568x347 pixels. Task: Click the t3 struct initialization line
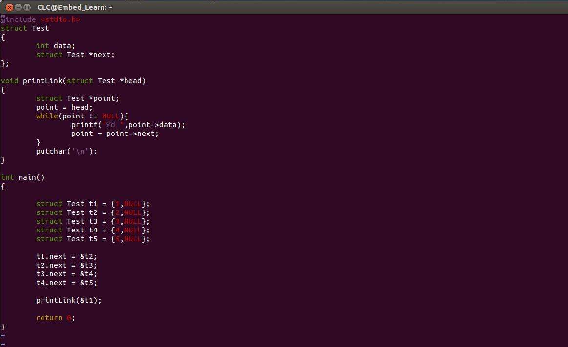93,221
